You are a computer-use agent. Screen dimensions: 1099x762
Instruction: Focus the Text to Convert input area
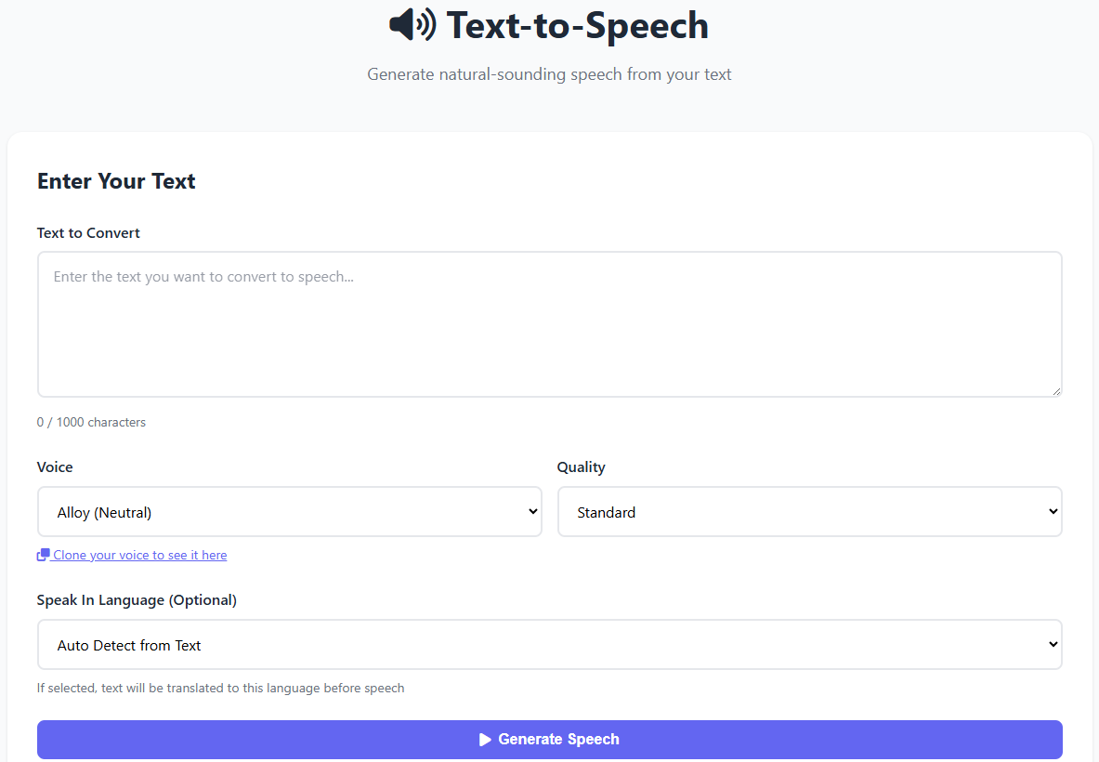[x=549, y=324]
